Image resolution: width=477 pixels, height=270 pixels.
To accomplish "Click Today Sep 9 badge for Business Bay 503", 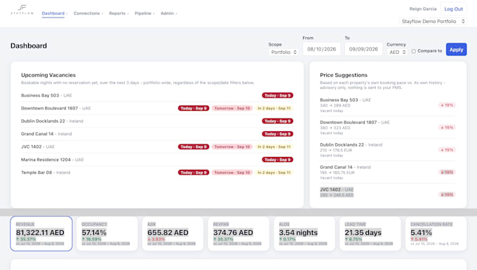I will pyautogui.click(x=278, y=95).
